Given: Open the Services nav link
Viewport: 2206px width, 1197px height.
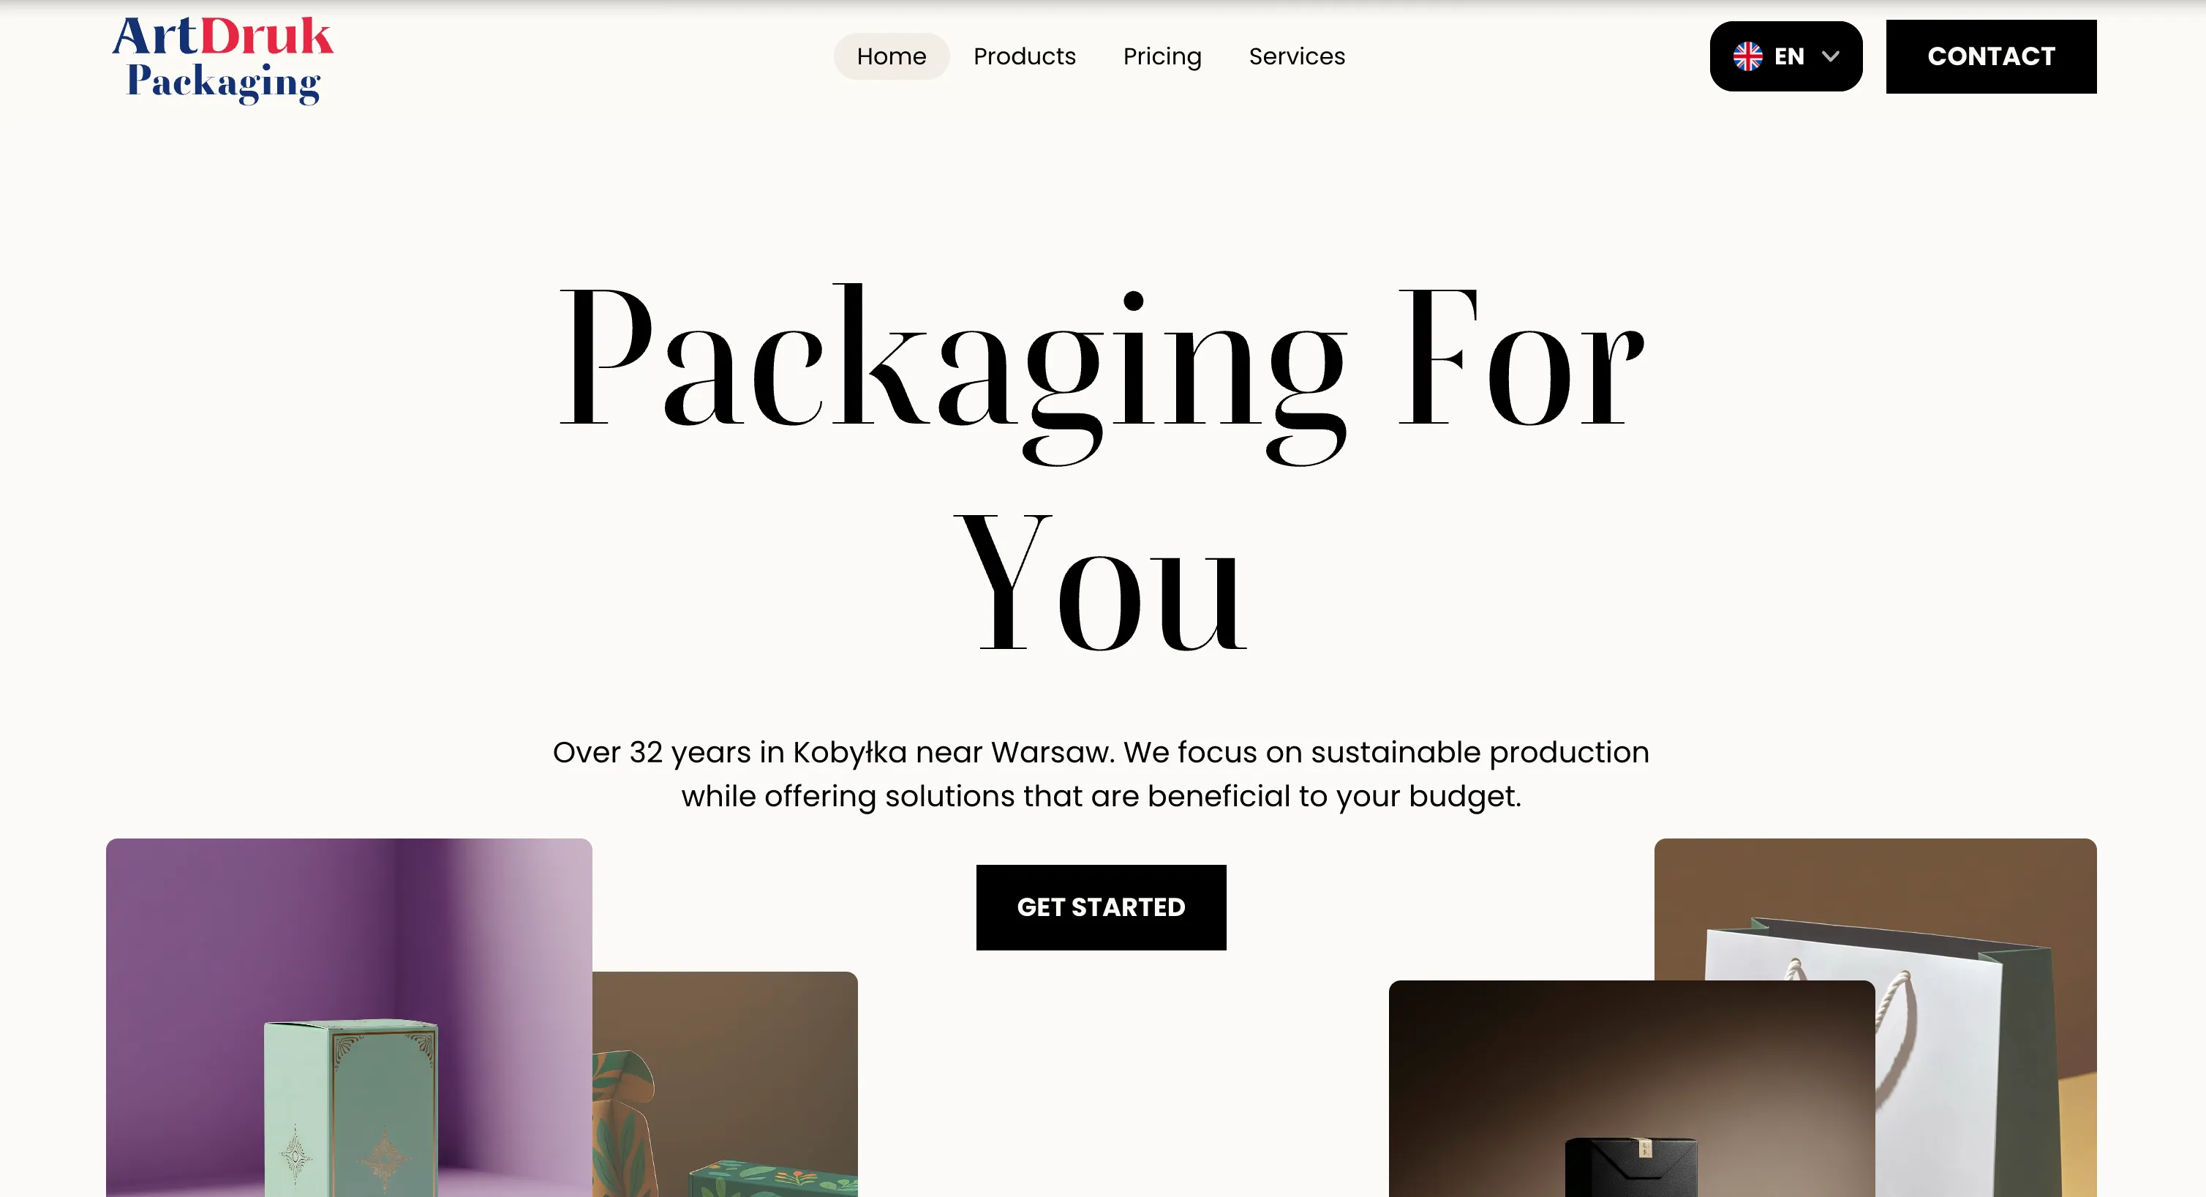Looking at the screenshot, I should (1297, 56).
